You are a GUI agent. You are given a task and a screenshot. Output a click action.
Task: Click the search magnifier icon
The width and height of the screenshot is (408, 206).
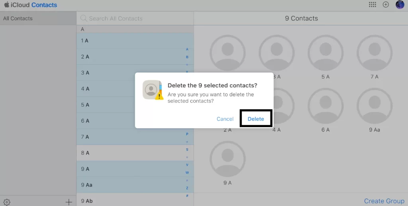[x=84, y=18]
